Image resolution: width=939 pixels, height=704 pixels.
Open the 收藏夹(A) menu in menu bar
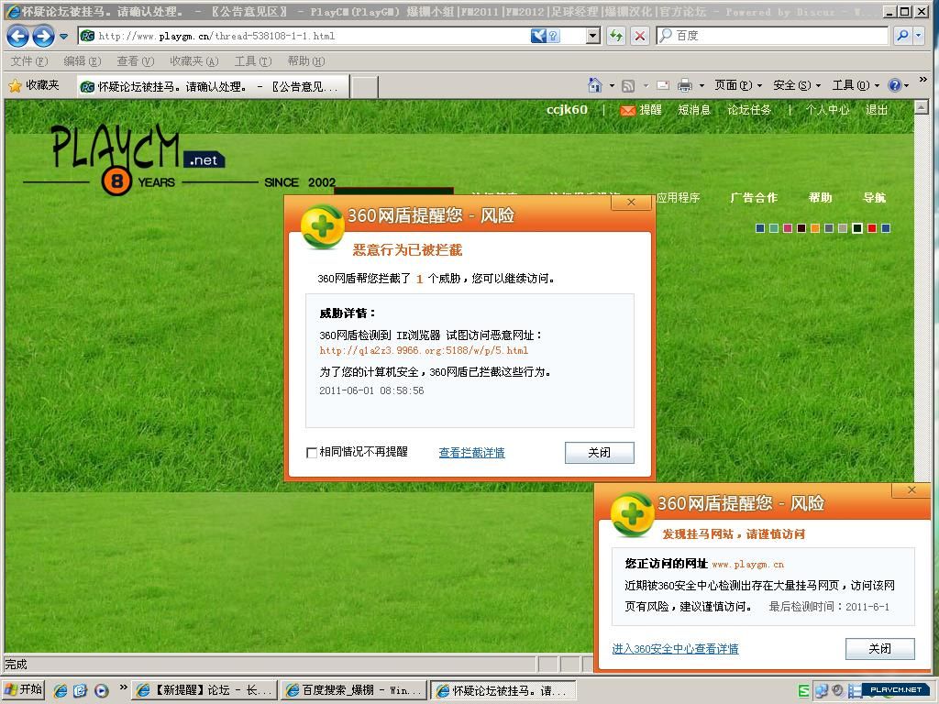(x=193, y=61)
